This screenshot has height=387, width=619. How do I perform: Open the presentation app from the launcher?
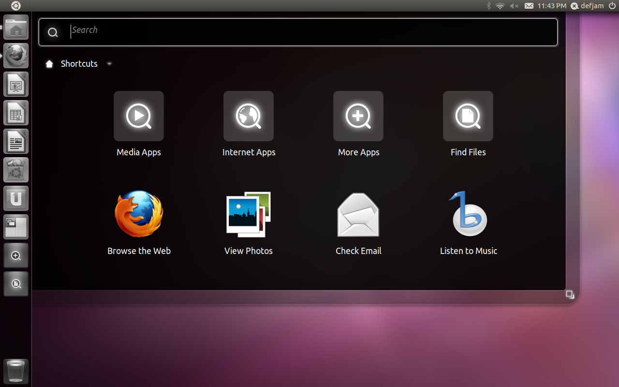(x=16, y=85)
